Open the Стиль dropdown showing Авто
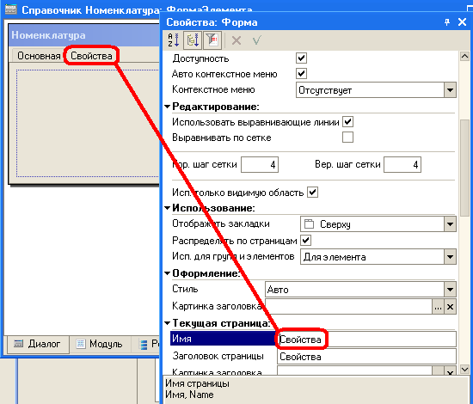This screenshot has height=404, width=473. (x=450, y=290)
